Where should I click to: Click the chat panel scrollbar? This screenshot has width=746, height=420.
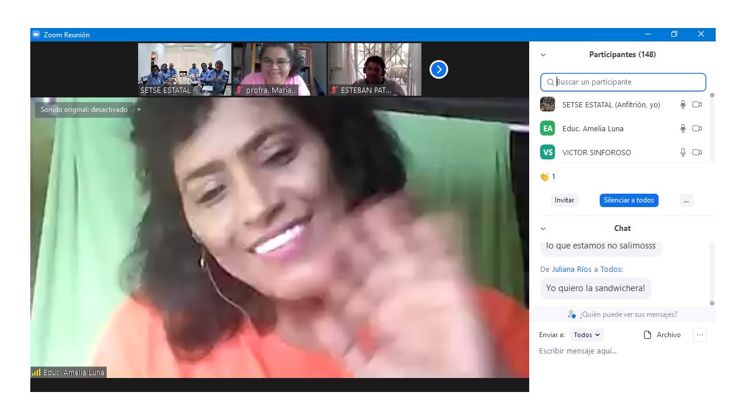pyautogui.click(x=712, y=274)
